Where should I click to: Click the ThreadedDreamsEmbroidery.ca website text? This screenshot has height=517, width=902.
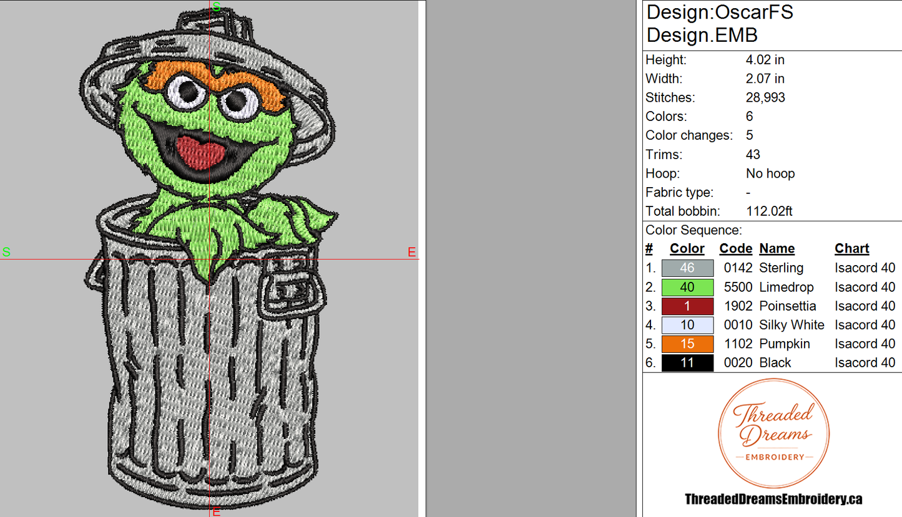click(x=773, y=499)
